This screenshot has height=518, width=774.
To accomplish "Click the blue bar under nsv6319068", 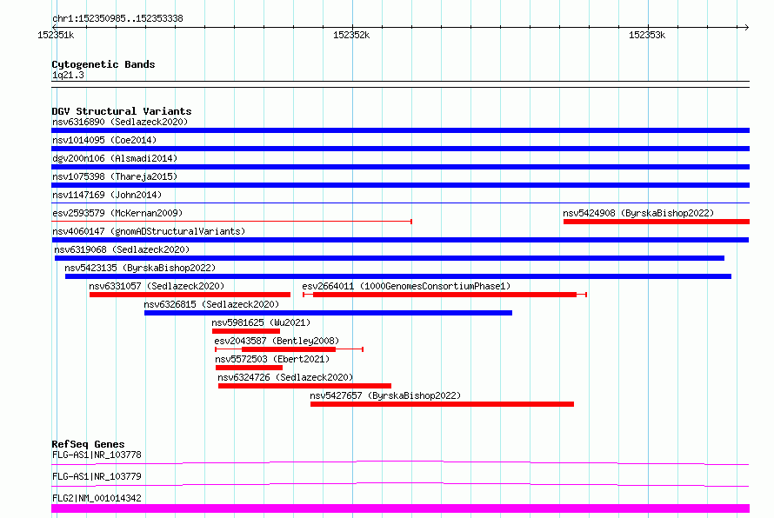I will click(x=390, y=258).
